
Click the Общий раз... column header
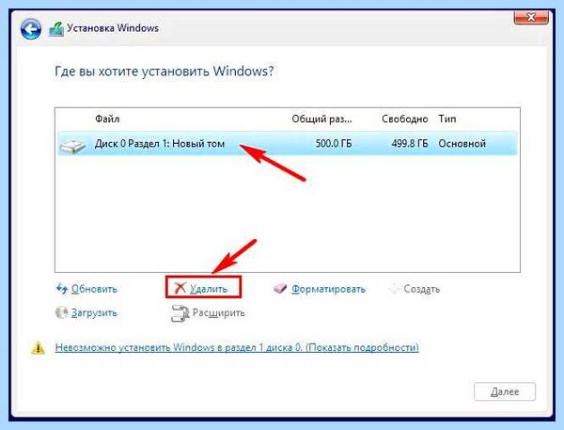pyautogui.click(x=321, y=119)
